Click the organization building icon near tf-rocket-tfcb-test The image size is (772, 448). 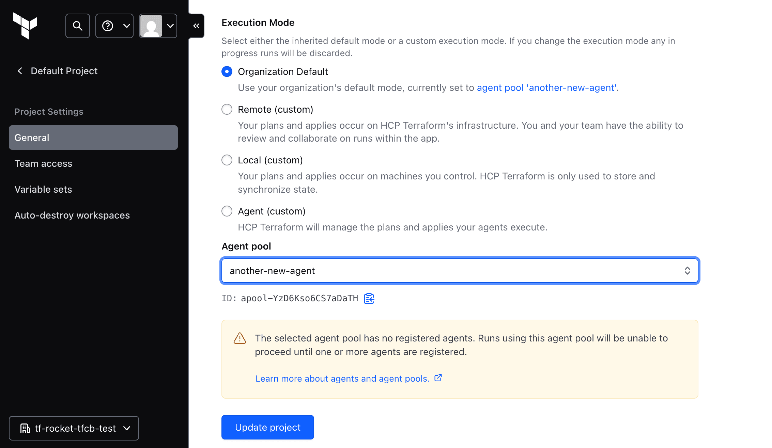click(x=25, y=428)
